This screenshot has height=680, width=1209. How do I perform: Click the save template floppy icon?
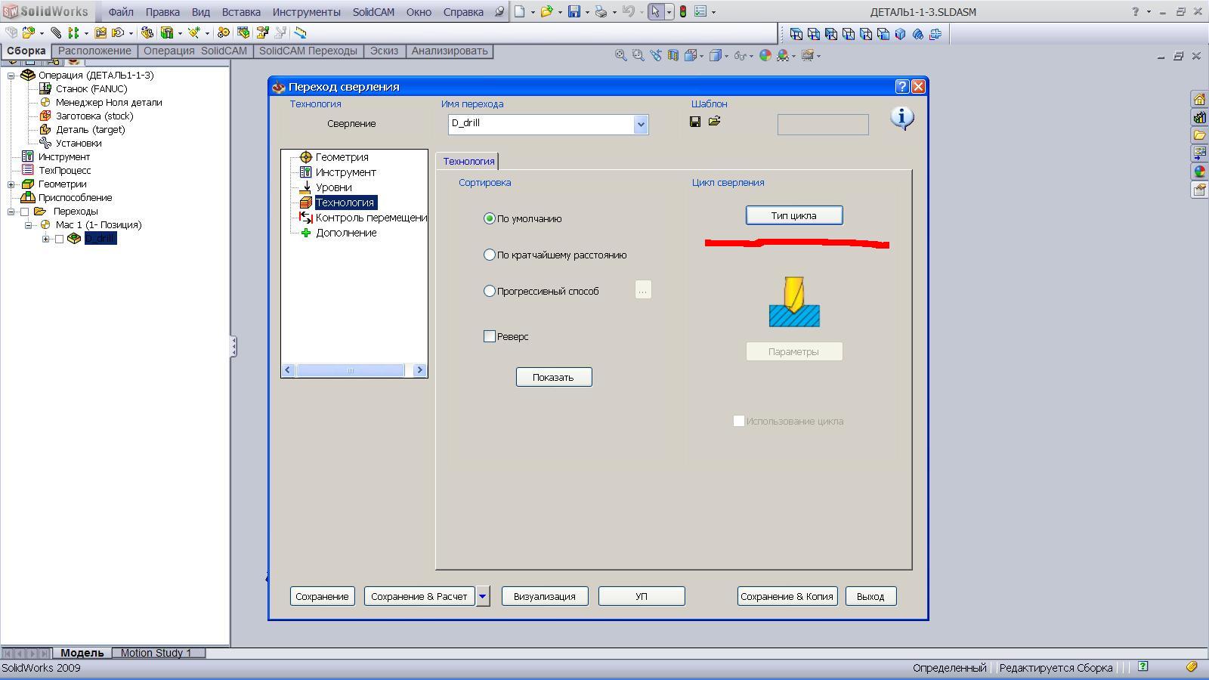tap(695, 122)
